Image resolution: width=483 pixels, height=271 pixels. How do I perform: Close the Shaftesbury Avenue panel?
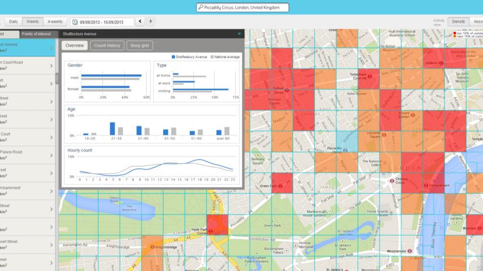pyautogui.click(x=239, y=34)
